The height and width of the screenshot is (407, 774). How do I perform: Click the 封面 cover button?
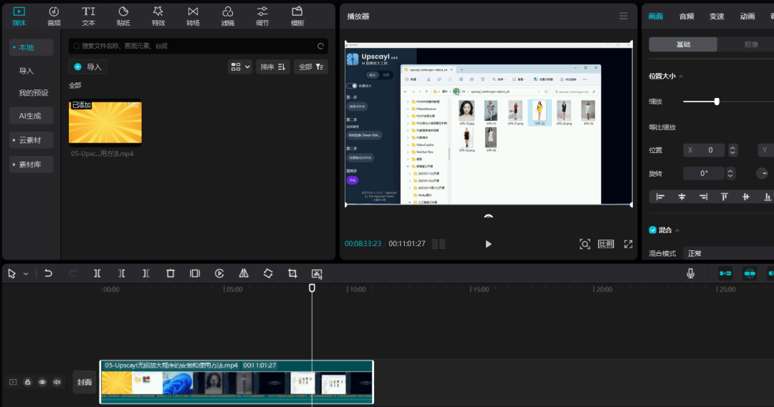tap(85, 382)
